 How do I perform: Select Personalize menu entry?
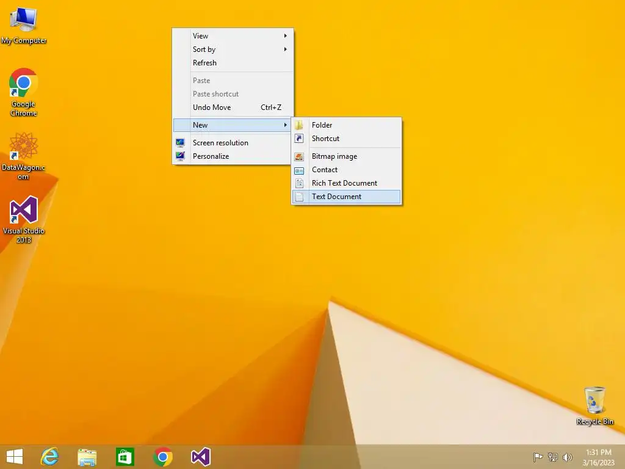[233, 156]
